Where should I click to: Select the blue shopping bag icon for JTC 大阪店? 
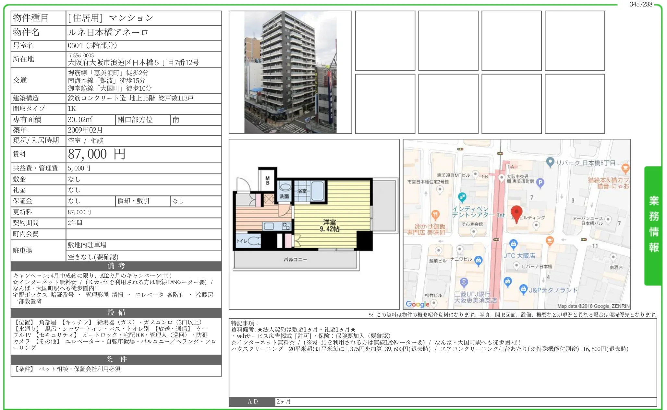click(x=514, y=244)
